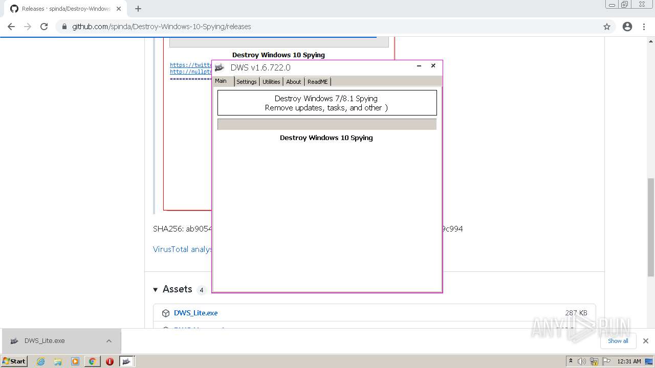Open Action Center flag icon

(x=606, y=361)
